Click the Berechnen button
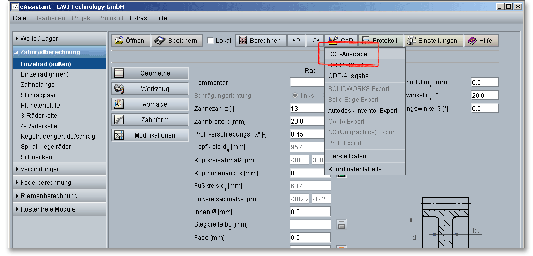 click(x=261, y=41)
